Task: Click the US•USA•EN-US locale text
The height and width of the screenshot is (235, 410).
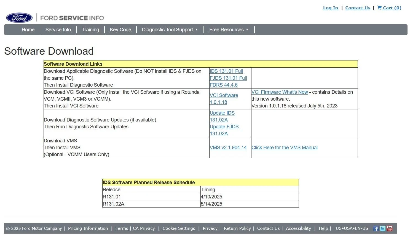Action: coord(352,228)
